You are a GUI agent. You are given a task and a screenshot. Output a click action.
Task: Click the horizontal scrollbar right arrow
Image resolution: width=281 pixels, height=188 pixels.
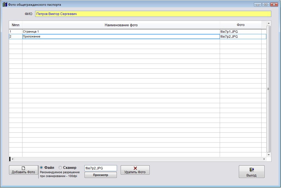tap(264, 159)
